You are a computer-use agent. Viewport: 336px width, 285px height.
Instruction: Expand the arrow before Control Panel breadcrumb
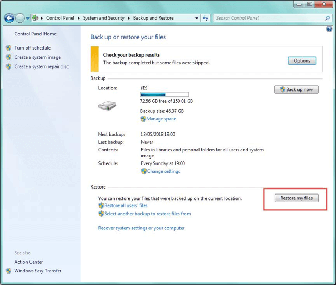[42, 18]
